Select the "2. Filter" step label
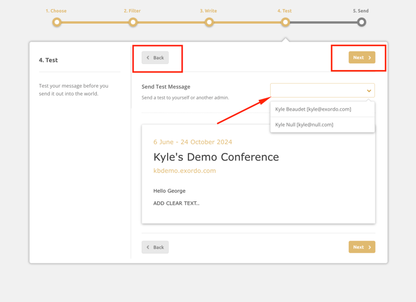This screenshot has height=302, width=416. (x=132, y=11)
